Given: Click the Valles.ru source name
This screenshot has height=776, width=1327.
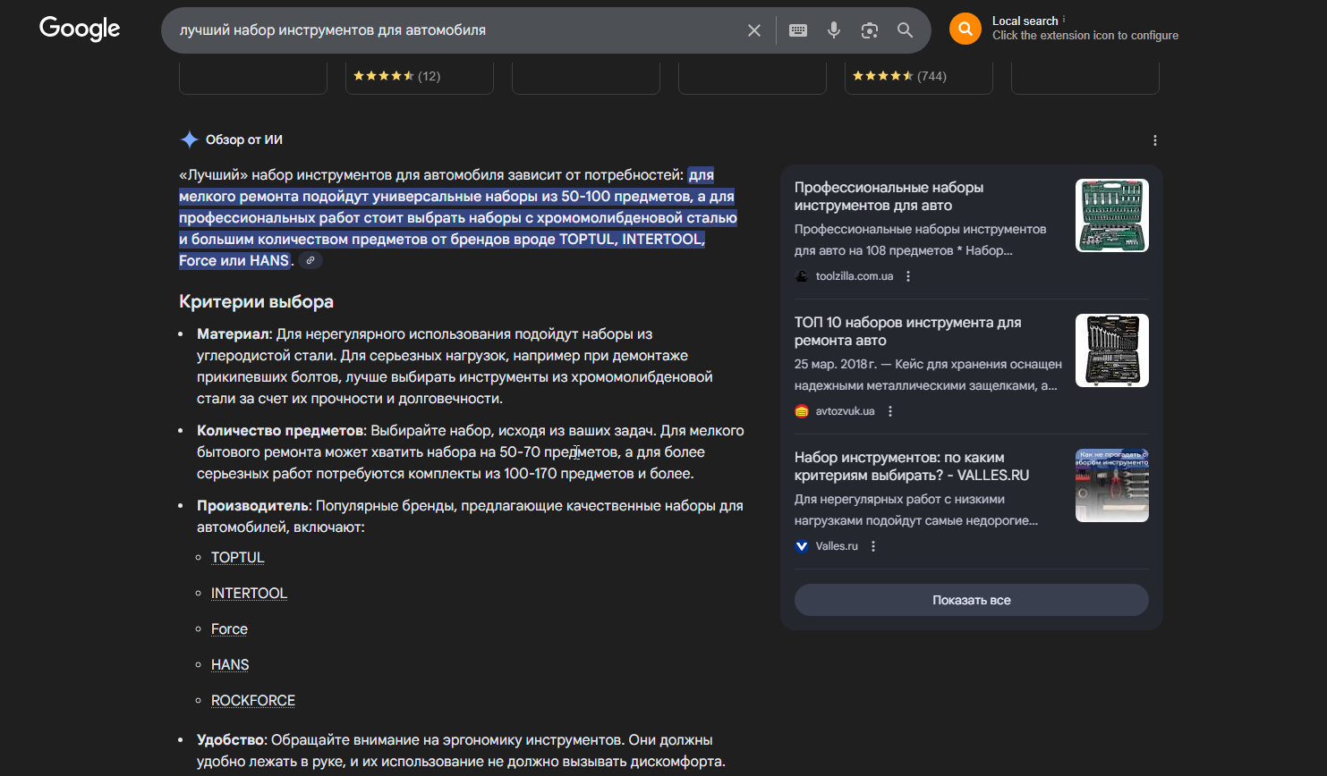Looking at the screenshot, I should pyautogui.click(x=837, y=546).
